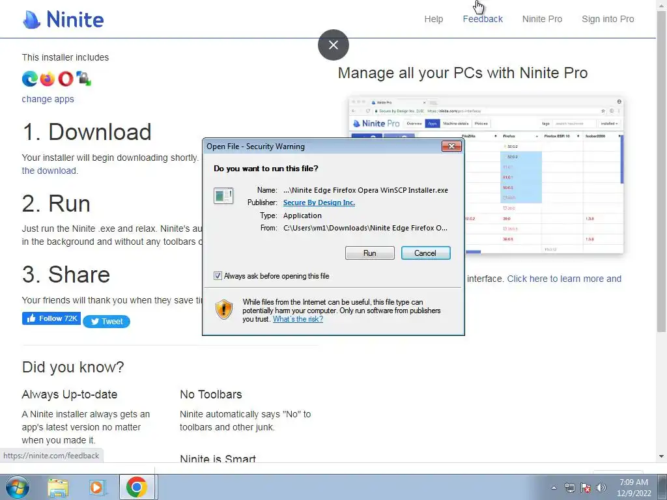The image size is (667, 500).
Task: Open the Help page in the header
Action: pyautogui.click(x=433, y=19)
